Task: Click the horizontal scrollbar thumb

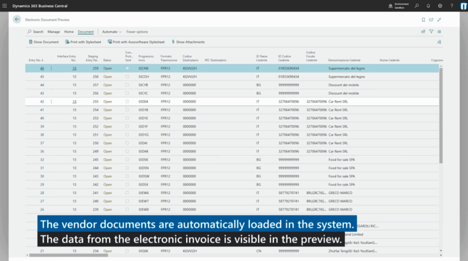Action: [69, 255]
